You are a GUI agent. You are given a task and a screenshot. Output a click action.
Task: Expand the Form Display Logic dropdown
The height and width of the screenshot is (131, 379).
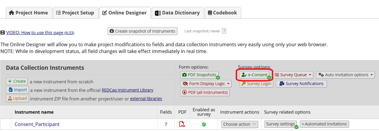click(x=206, y=84)
